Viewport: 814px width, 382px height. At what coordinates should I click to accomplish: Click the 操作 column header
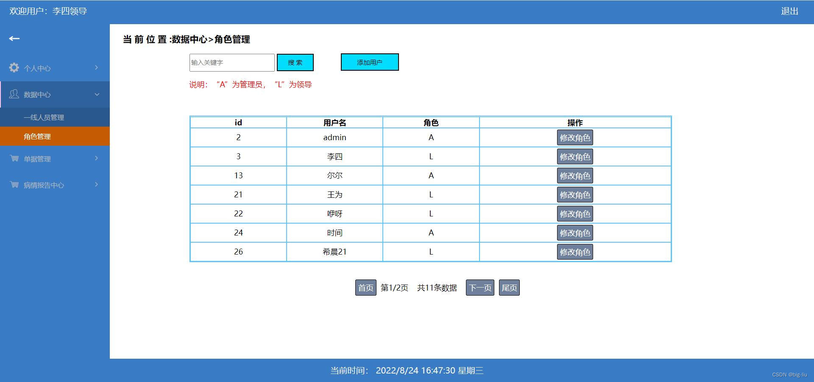575,122
